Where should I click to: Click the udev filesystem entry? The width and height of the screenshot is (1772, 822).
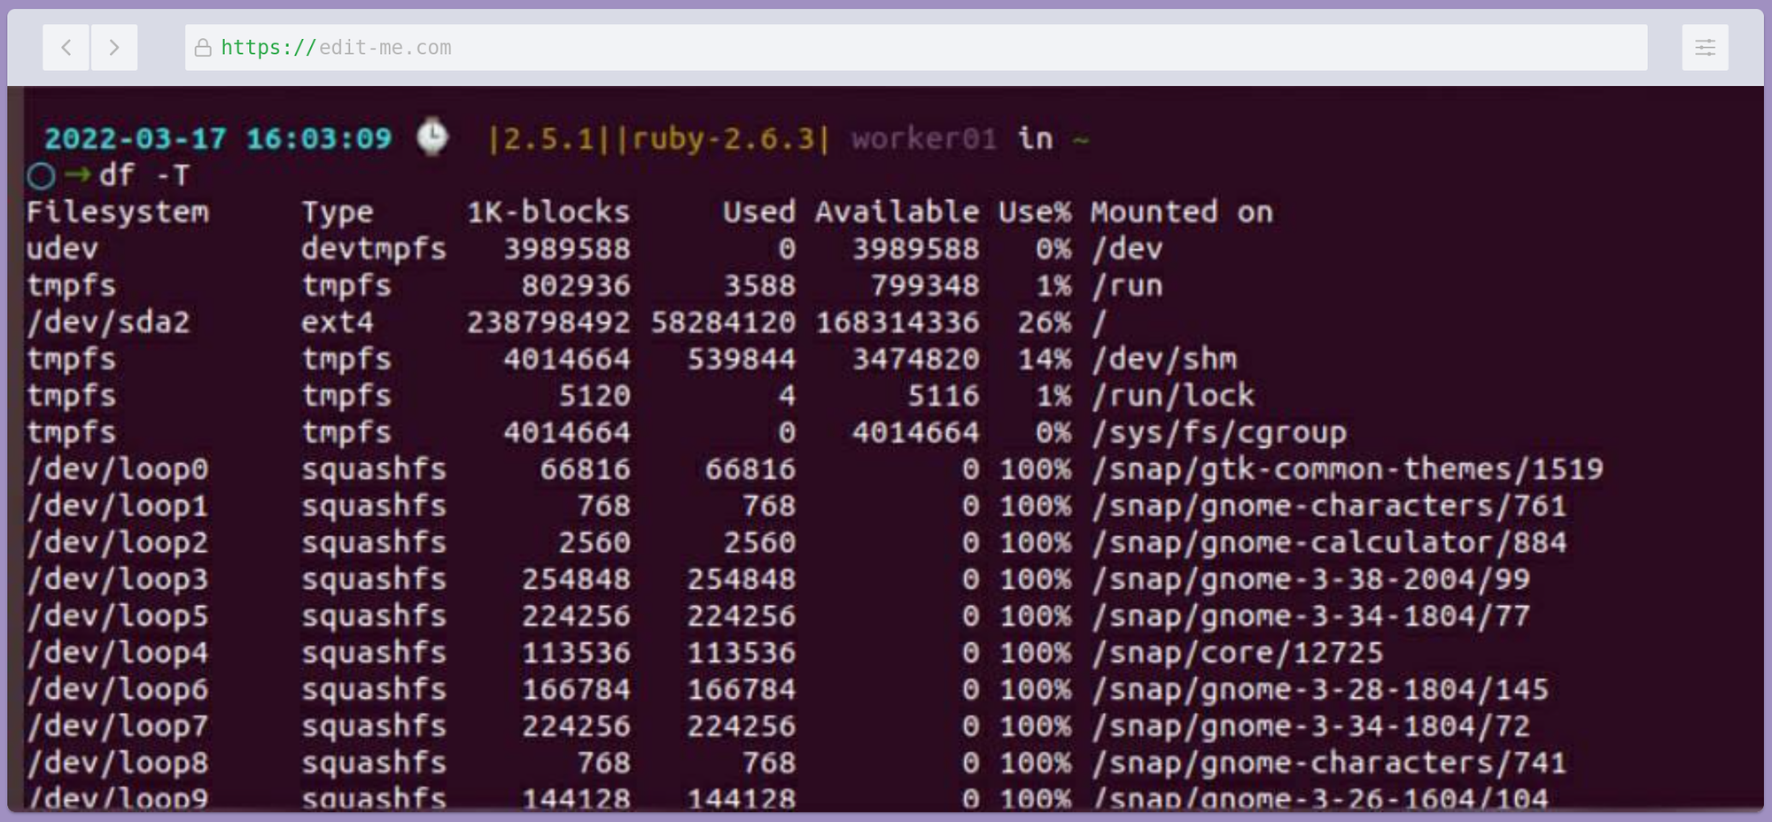click(x=62, y=249)
